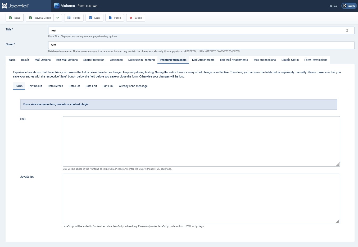Select the Data List sub-tab
Image resolution: width=358 pixels, height=247 pixels.
74,86
